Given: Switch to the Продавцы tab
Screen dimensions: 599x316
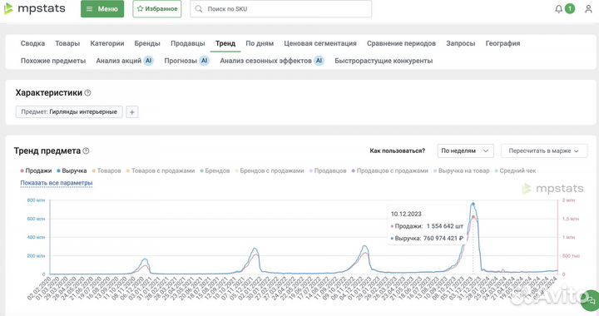Looking at the screenshot, I should click(x=187, y=43).
